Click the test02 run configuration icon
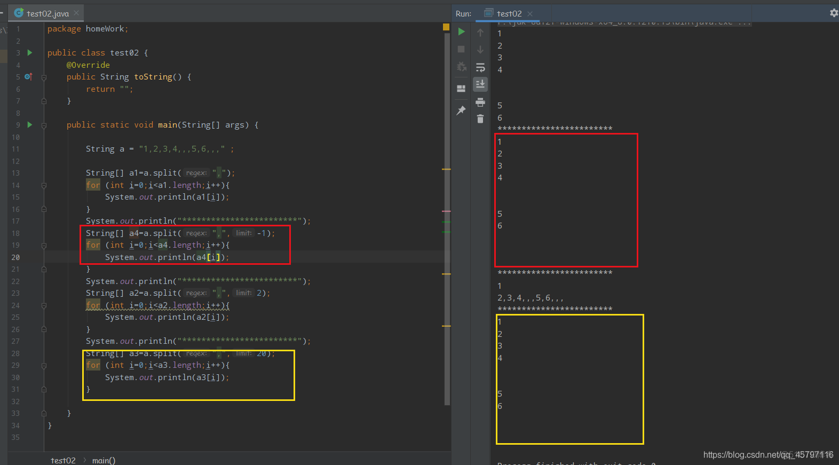Viewport: 839px width, 465px height. 488,13
